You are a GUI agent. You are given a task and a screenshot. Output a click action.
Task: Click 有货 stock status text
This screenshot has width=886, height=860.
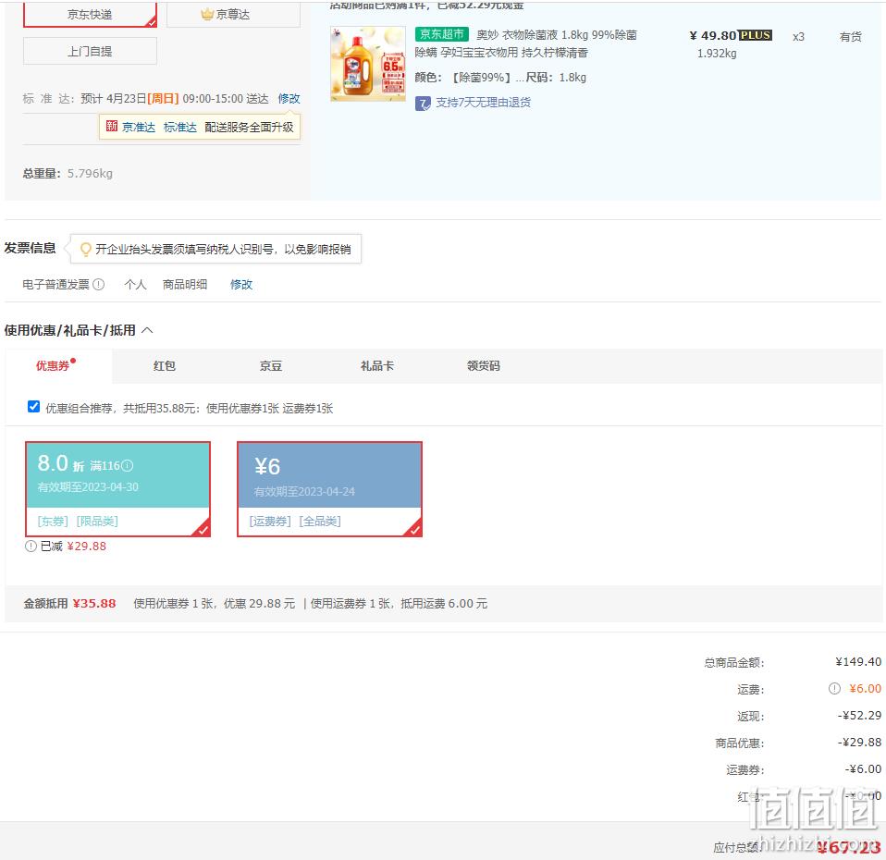pos(851,37)
